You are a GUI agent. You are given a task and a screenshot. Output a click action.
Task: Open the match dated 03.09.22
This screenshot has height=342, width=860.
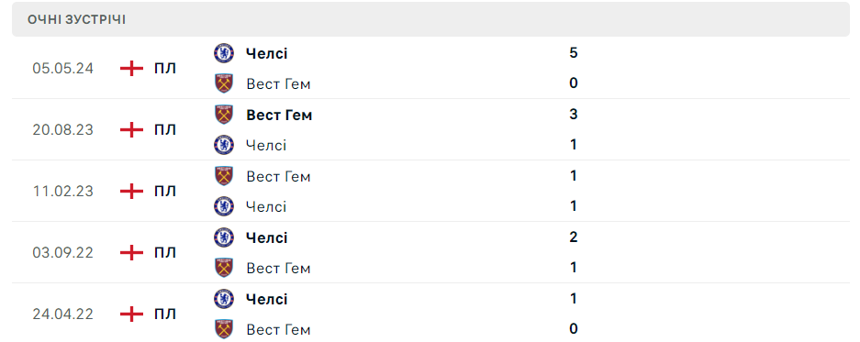(x=430, y=253)
